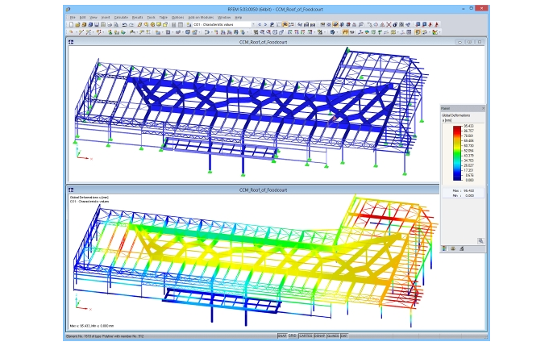Click the blue solid cube icon in second toolbar
The image size is (553, 346).
pyautogui.click(x=333, y=32)
